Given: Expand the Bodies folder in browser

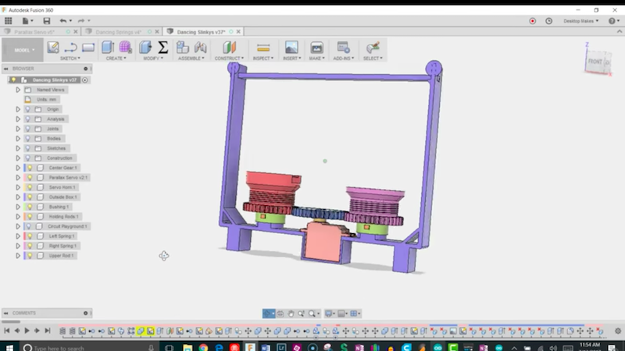Looking at the screenshot, I should 18,139.
